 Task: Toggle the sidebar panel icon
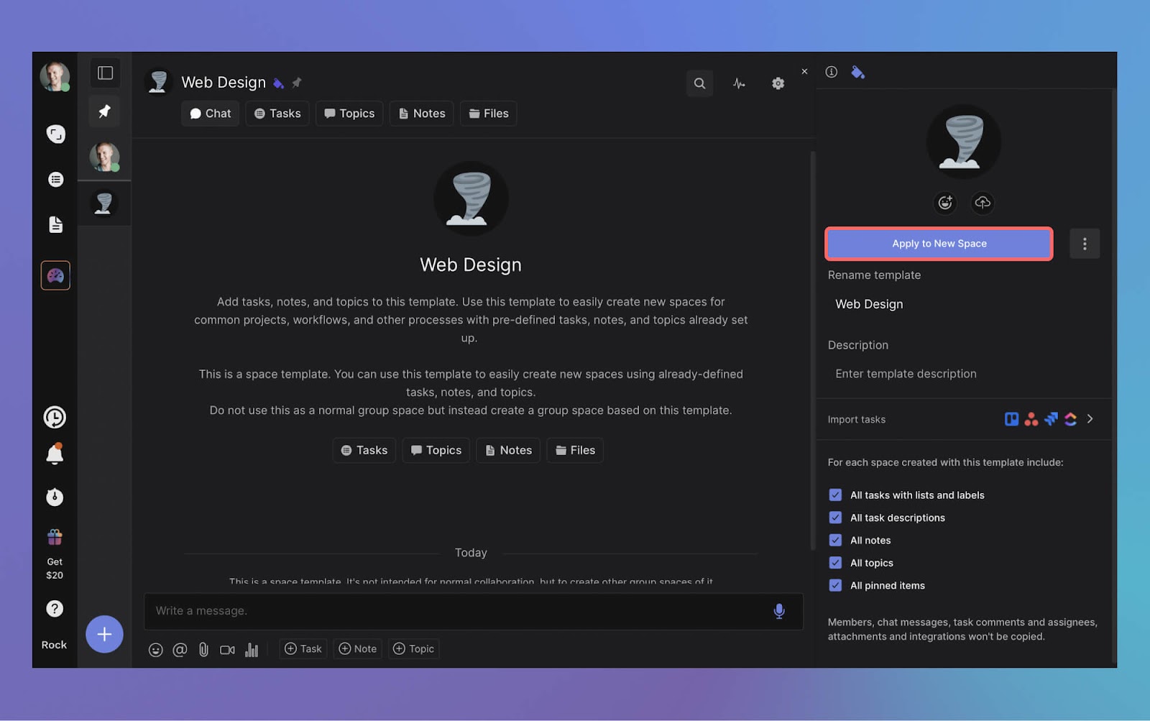coord(105,73)
